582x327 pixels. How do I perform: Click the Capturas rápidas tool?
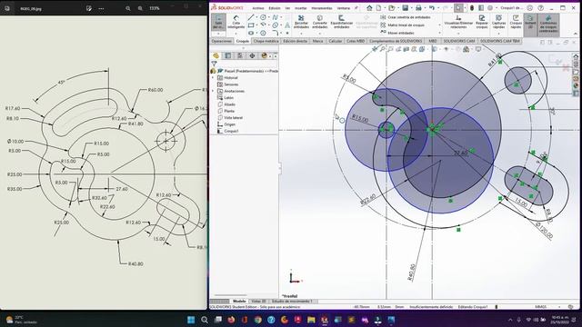pyautogui.click(x=498, y=22)
